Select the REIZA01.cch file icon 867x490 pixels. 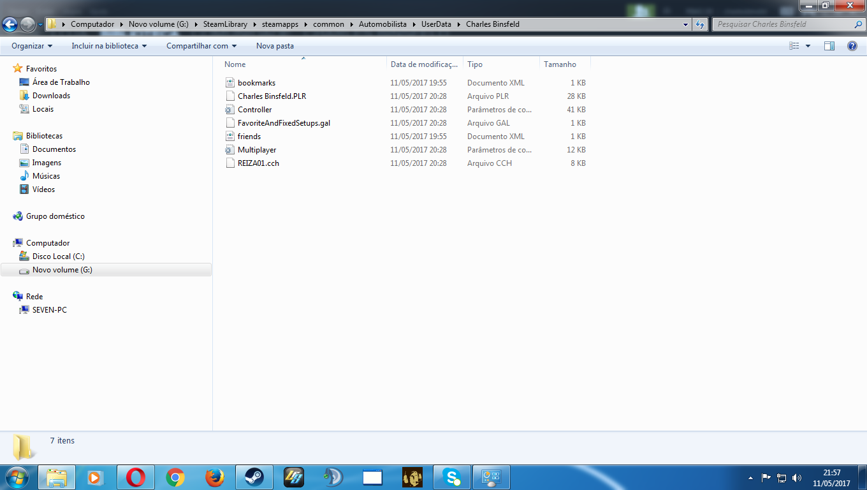point(230,163)
